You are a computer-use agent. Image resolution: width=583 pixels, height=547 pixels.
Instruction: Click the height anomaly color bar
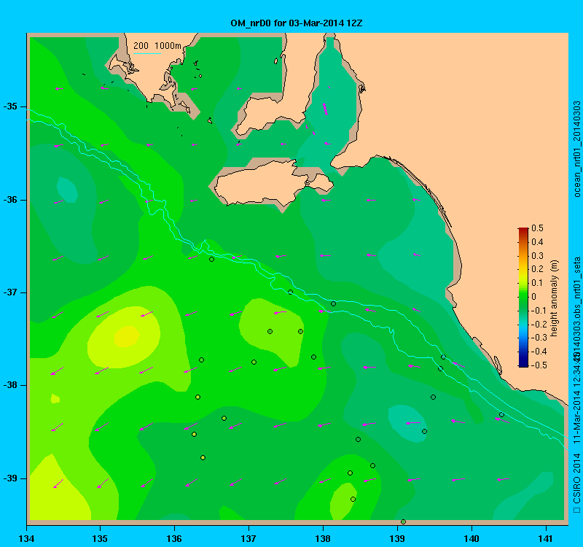pos(523,298)
